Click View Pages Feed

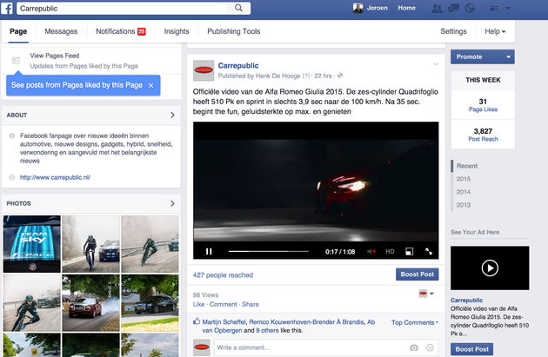click(x=55, y=56)
